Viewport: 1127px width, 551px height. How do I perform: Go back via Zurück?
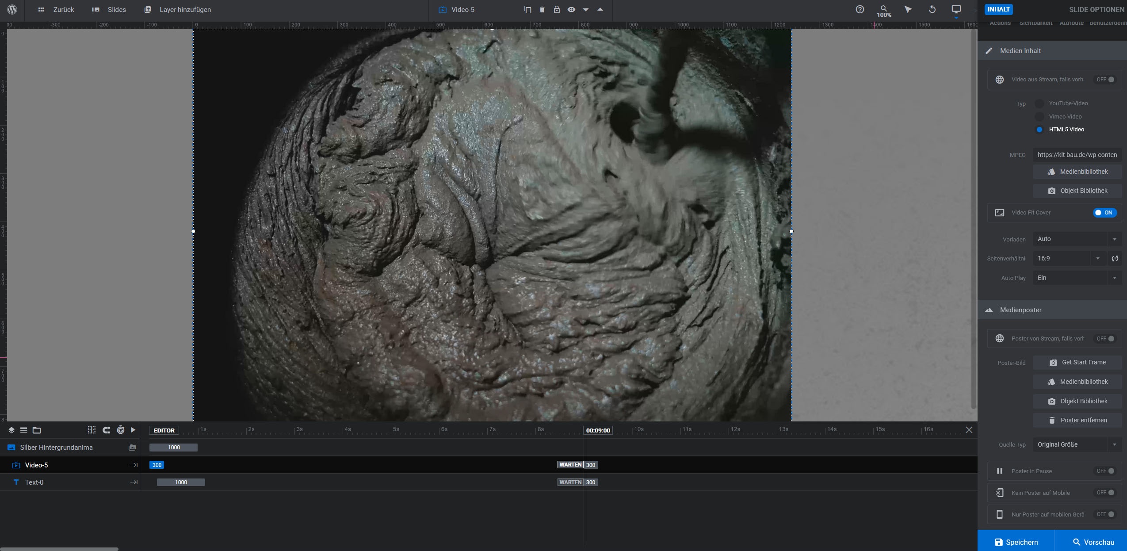[x=56, y=9]
